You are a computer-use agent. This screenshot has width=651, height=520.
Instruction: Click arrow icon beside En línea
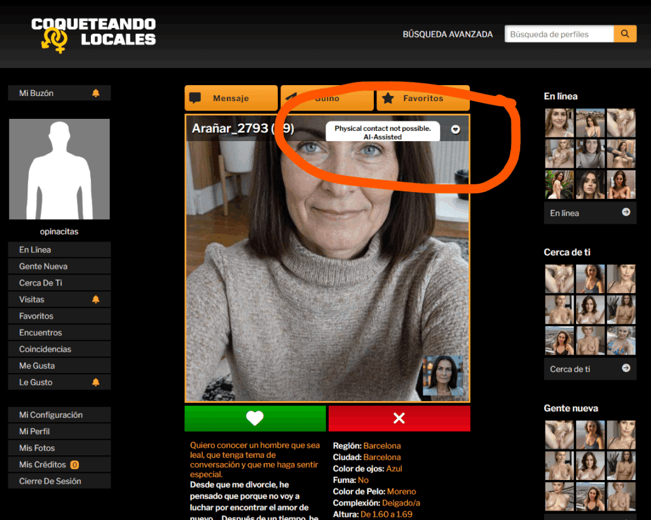[x=626, y=212]
